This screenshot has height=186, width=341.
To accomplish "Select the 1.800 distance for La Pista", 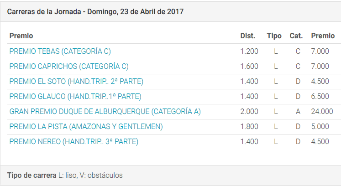I will [x=249, y=126].
